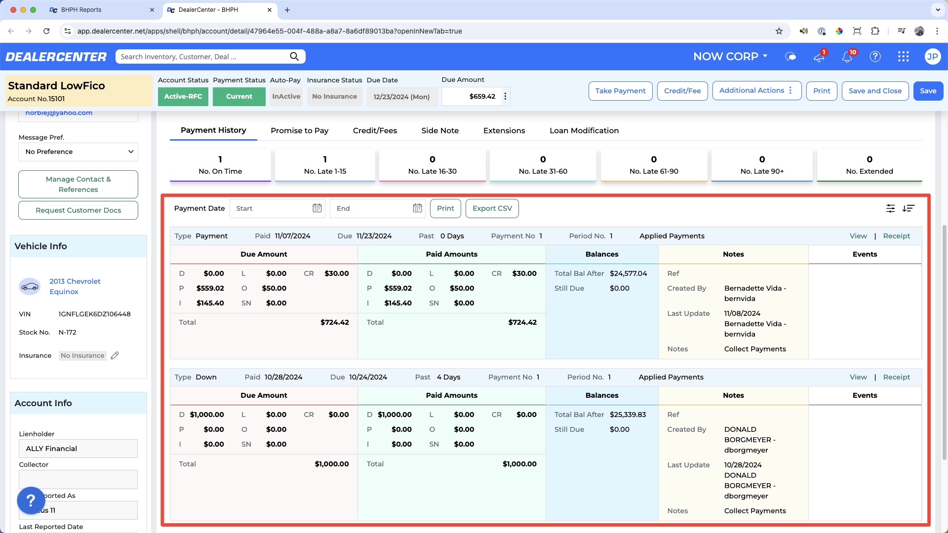The height and width of the screenshot is (533, 948).
Task: Click the Lienholder ALLY Financial field
Action: coord(78,449)
